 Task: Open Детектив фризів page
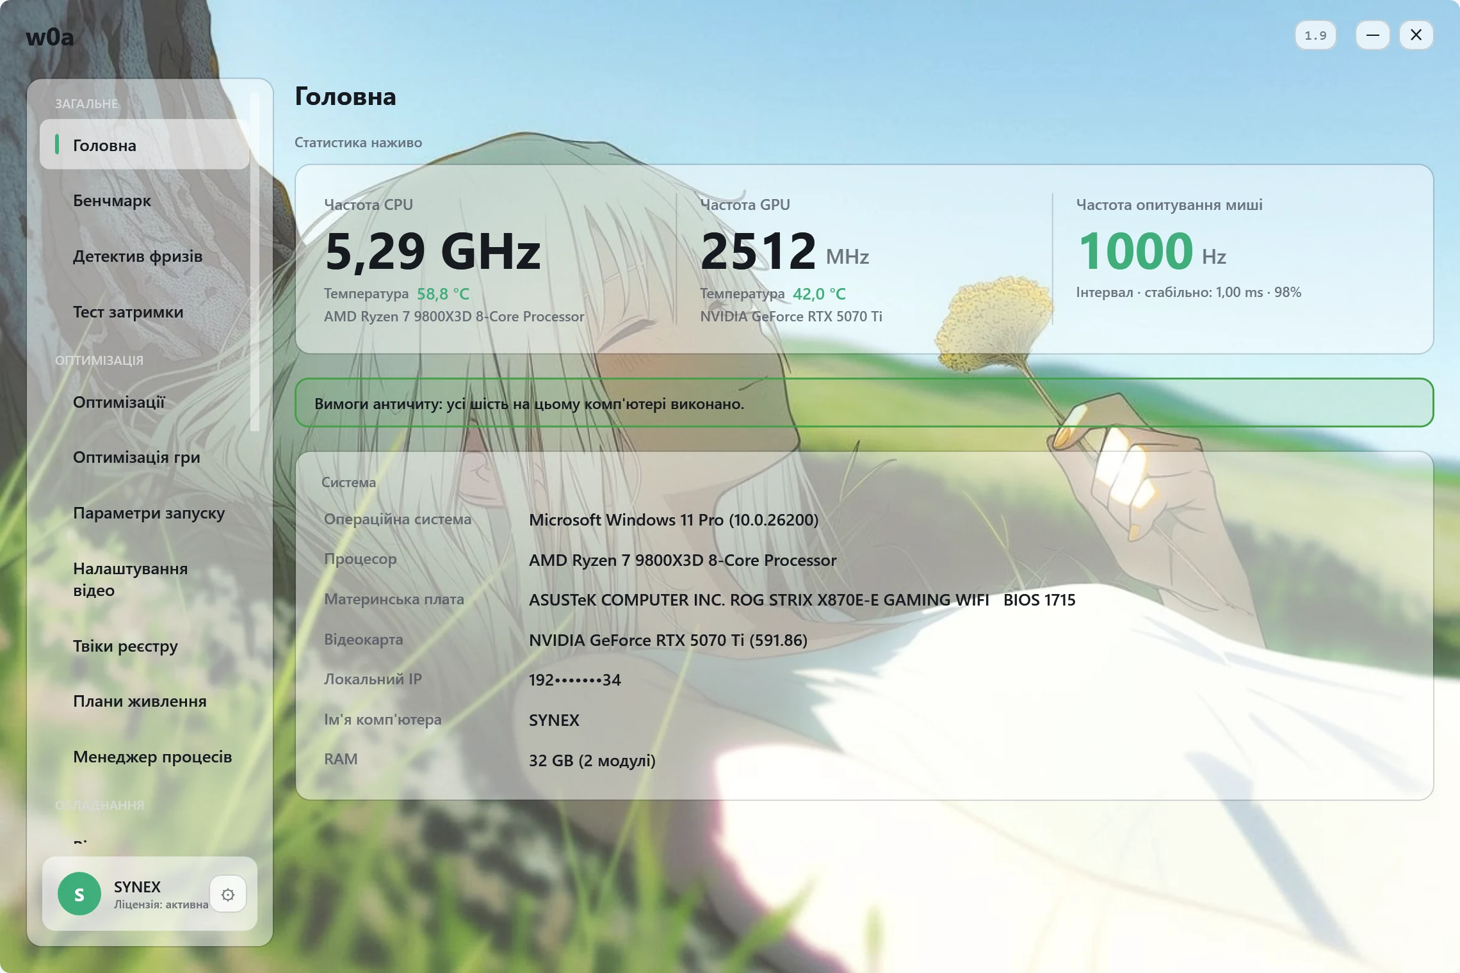(145, 256)
